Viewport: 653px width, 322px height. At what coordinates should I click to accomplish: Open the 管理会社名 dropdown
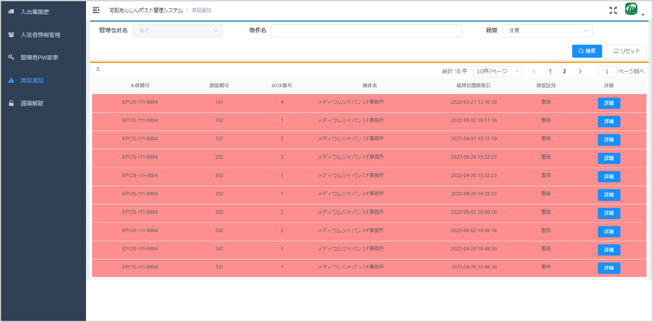177,31
